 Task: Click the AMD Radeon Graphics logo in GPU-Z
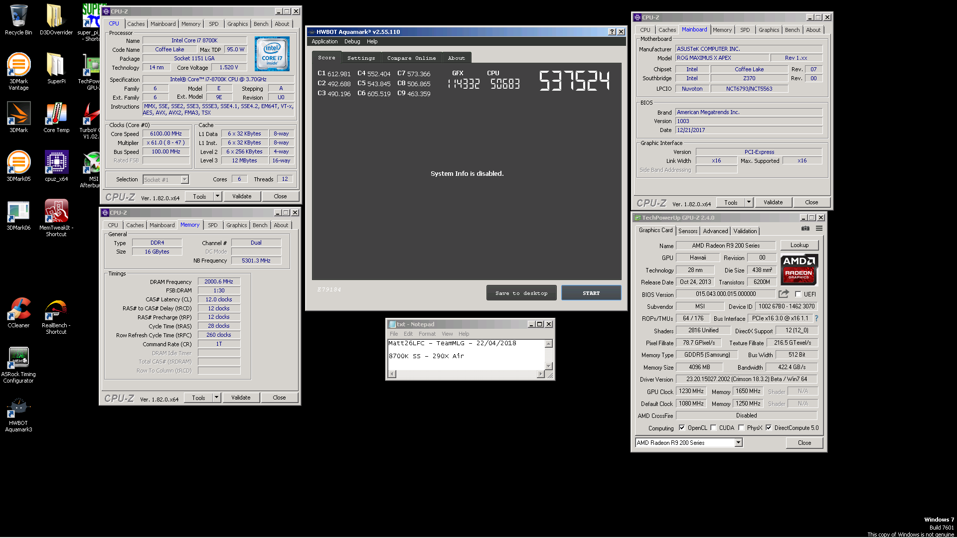coord(799,270)
